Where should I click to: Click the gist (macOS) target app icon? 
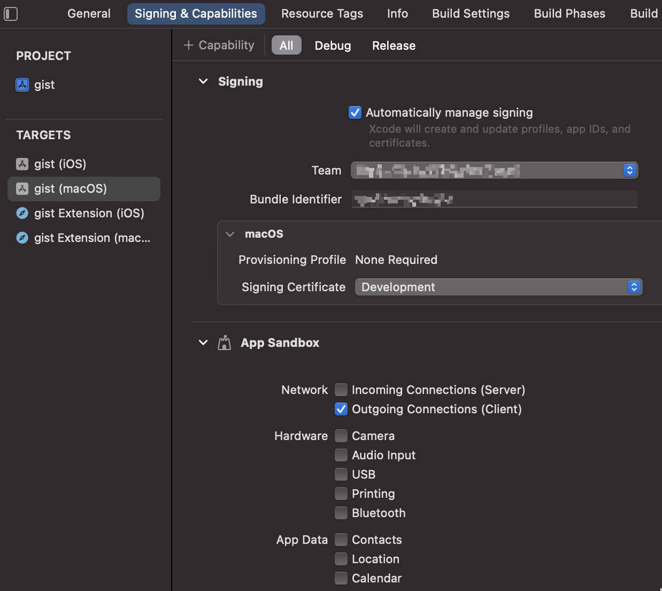click(x=22, y=188)
